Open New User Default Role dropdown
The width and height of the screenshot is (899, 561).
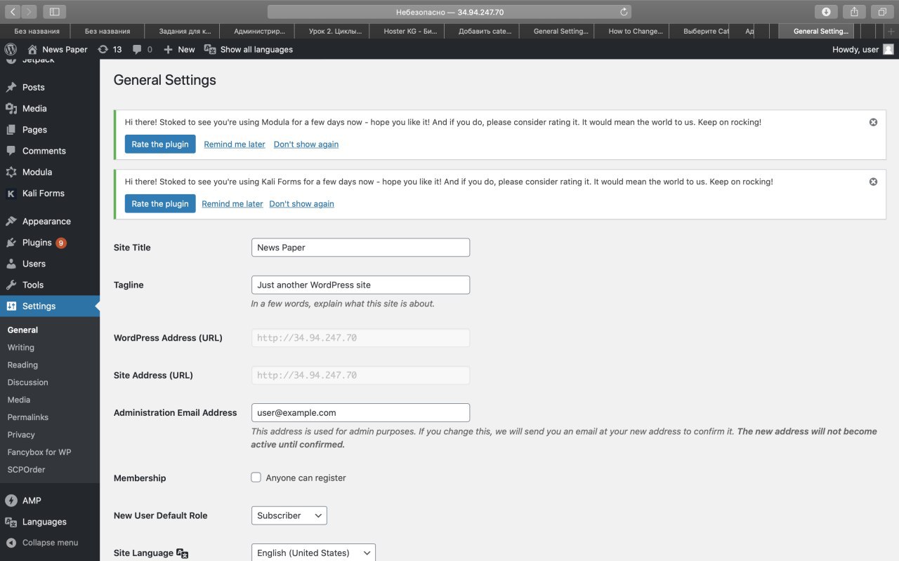point(289,515)
